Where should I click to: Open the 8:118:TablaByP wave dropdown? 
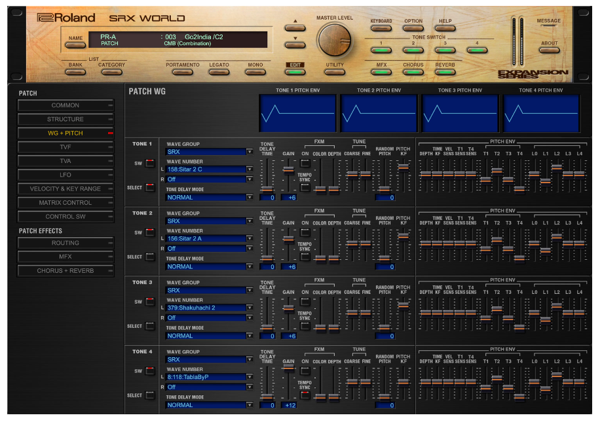(209, 377)
